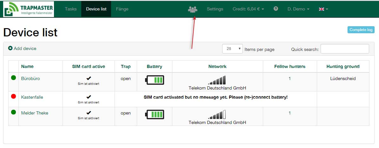Click fellow hunters count for Melder Theke
Image resolution: width=379 pixels, height=148 pixels.
click(289, 113)
